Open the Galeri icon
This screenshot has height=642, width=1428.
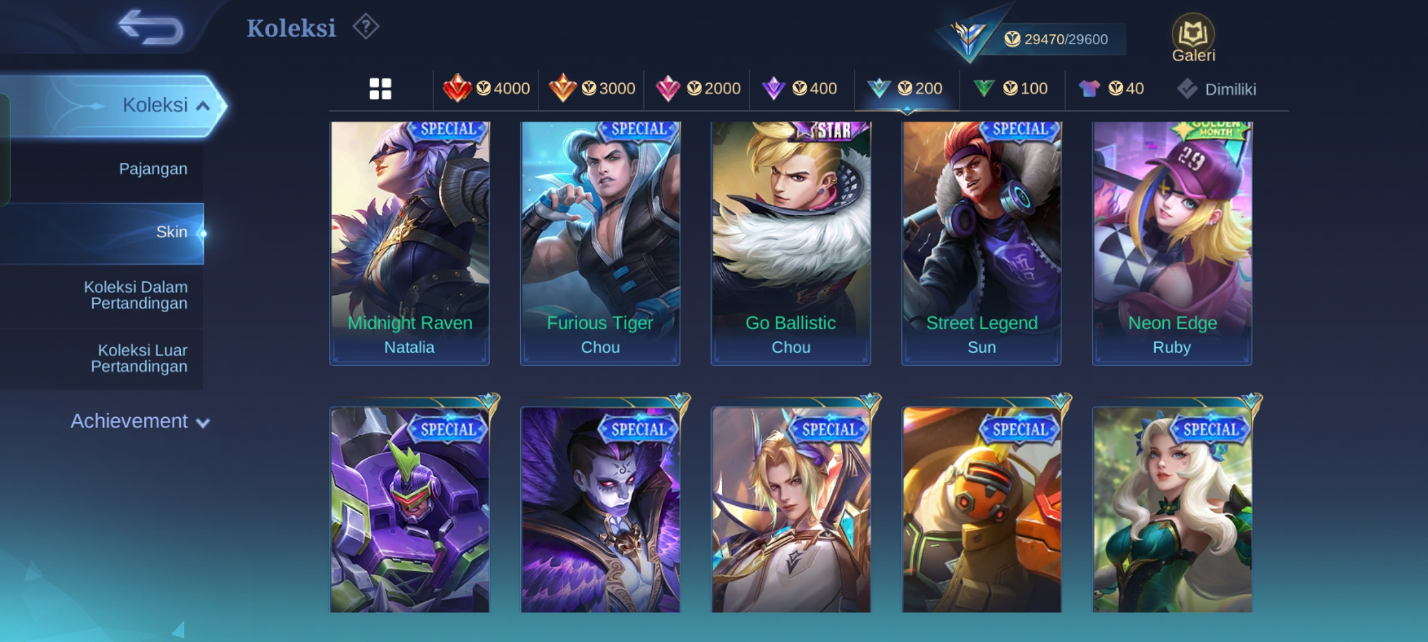[1193, 39]
